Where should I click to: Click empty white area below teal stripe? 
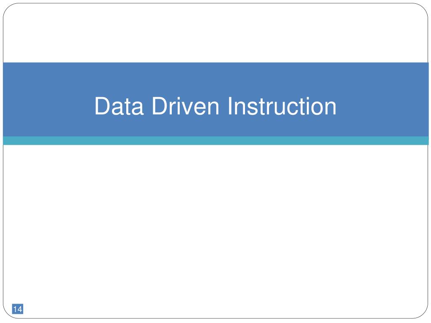216,225
